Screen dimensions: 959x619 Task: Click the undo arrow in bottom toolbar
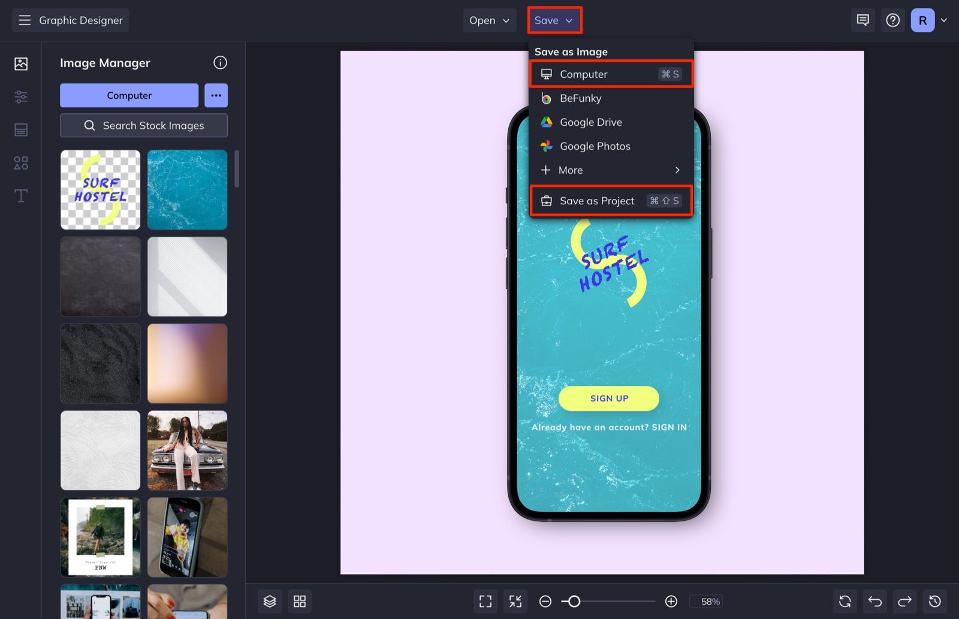(874, 601)
